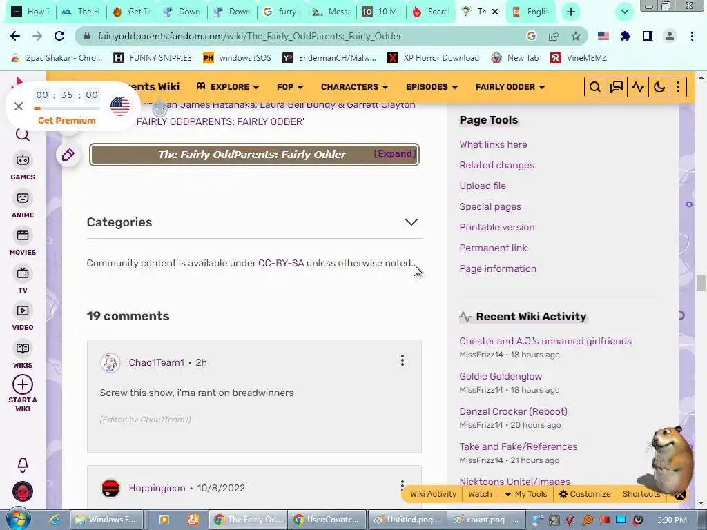Open comment options for Chao1Team1's comment

[x=403, y=360]
